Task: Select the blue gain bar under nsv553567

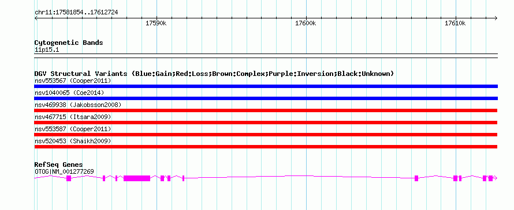Action: (x=266, y=86)
